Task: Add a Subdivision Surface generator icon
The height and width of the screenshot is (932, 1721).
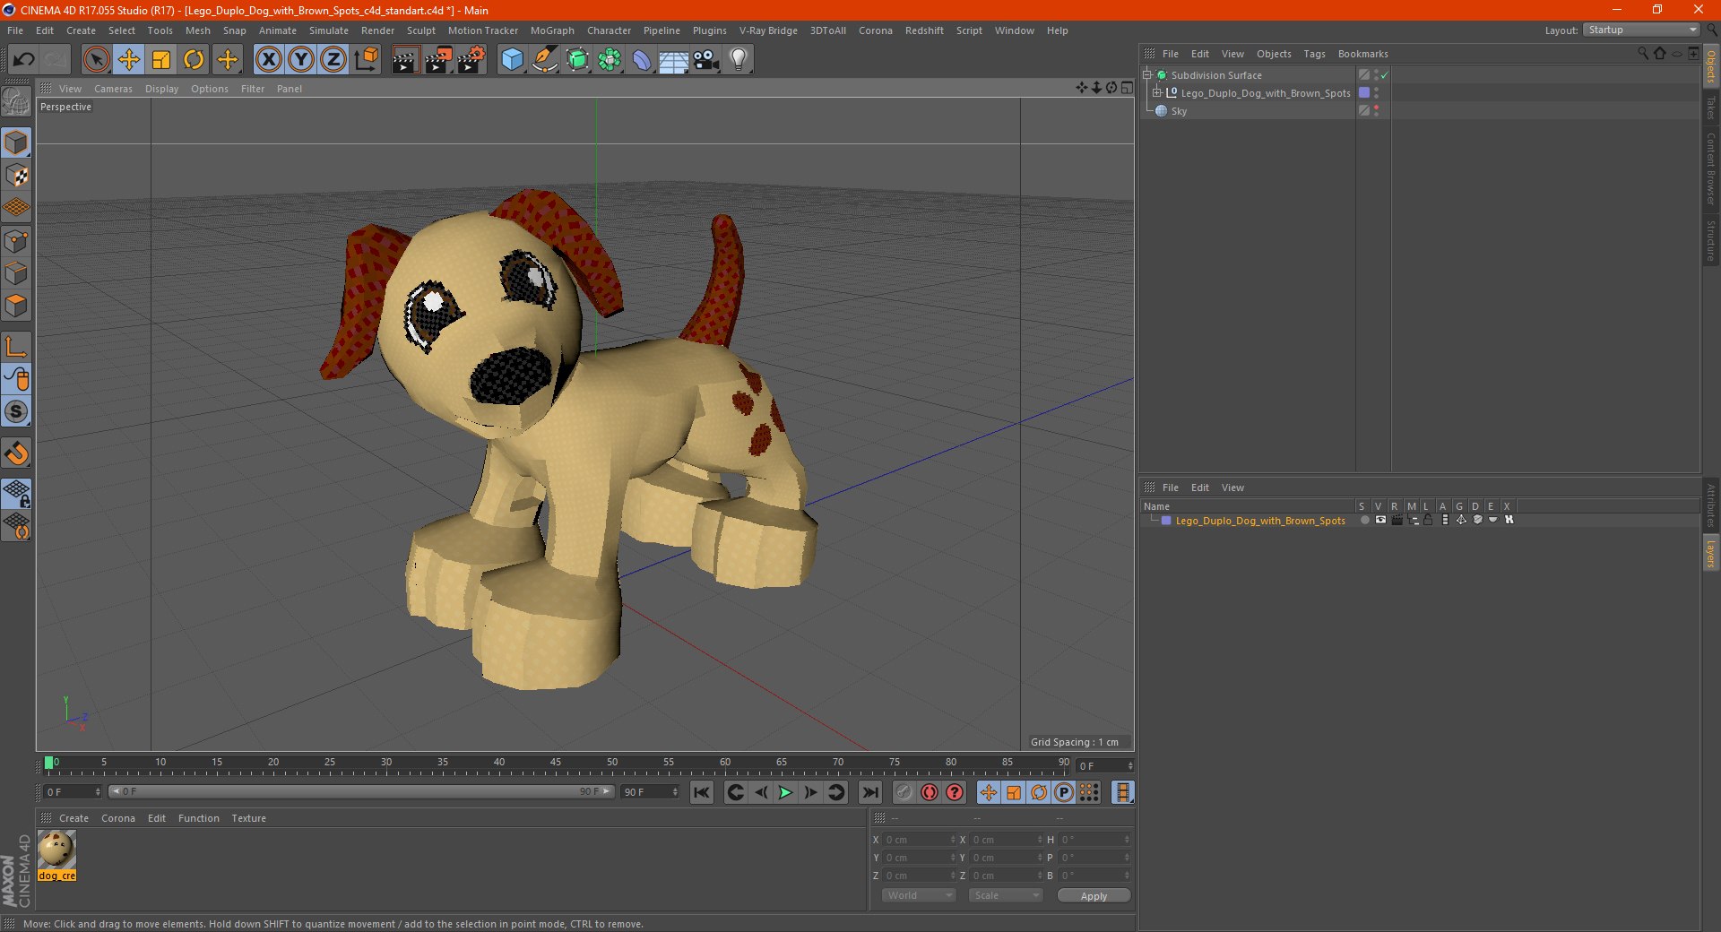Action: [x=577, y=60]
